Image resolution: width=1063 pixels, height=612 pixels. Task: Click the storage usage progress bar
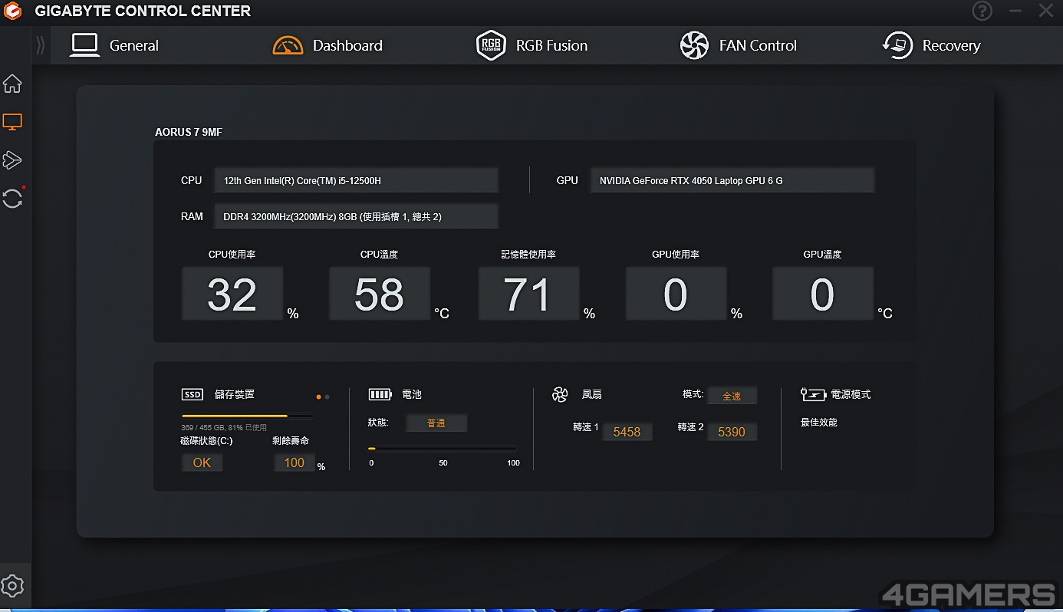point(247,416)
